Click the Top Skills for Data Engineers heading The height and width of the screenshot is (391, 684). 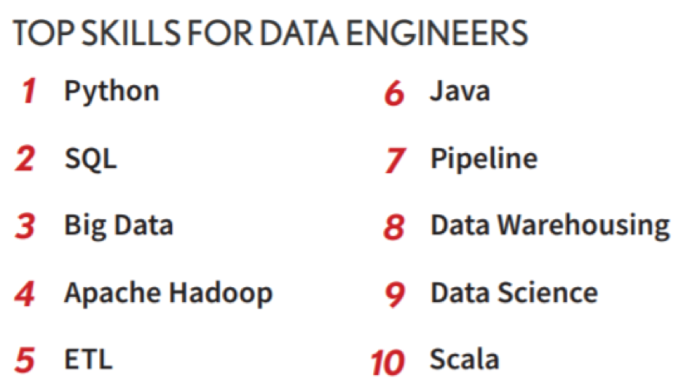coord(270,33)
